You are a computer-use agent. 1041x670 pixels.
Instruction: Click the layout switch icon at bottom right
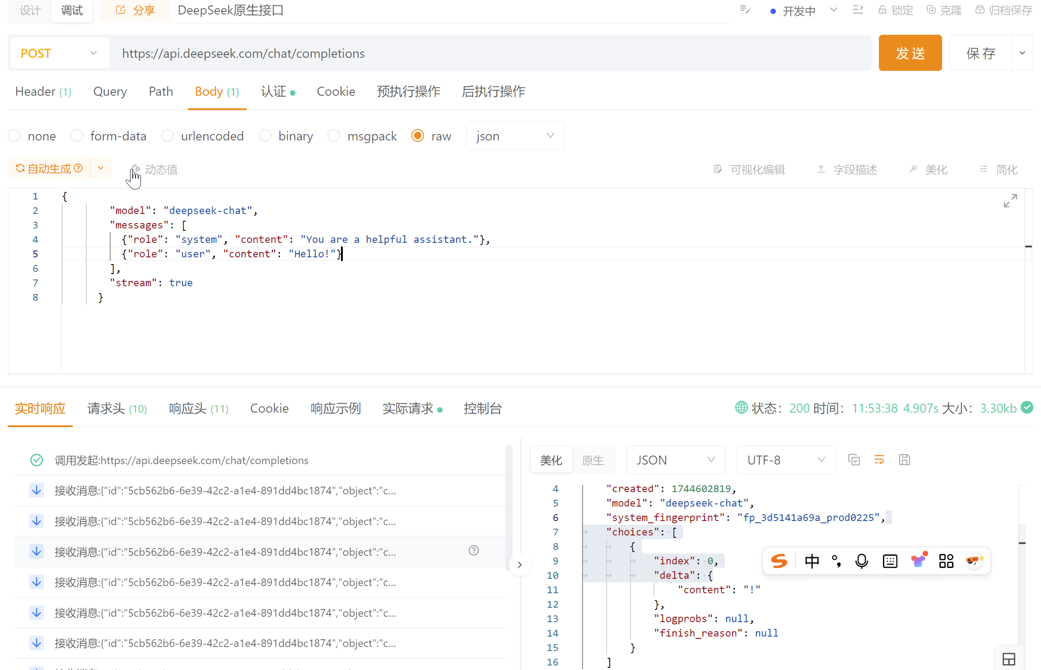(1009, 659)
